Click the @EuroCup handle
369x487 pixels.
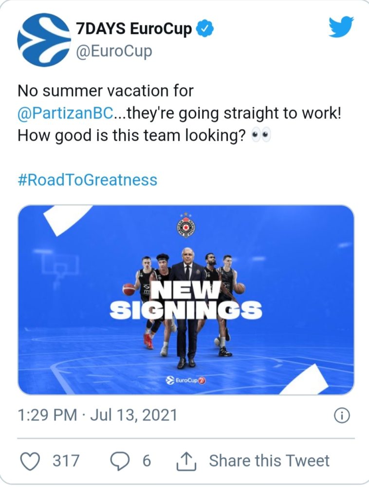(114, 51)
